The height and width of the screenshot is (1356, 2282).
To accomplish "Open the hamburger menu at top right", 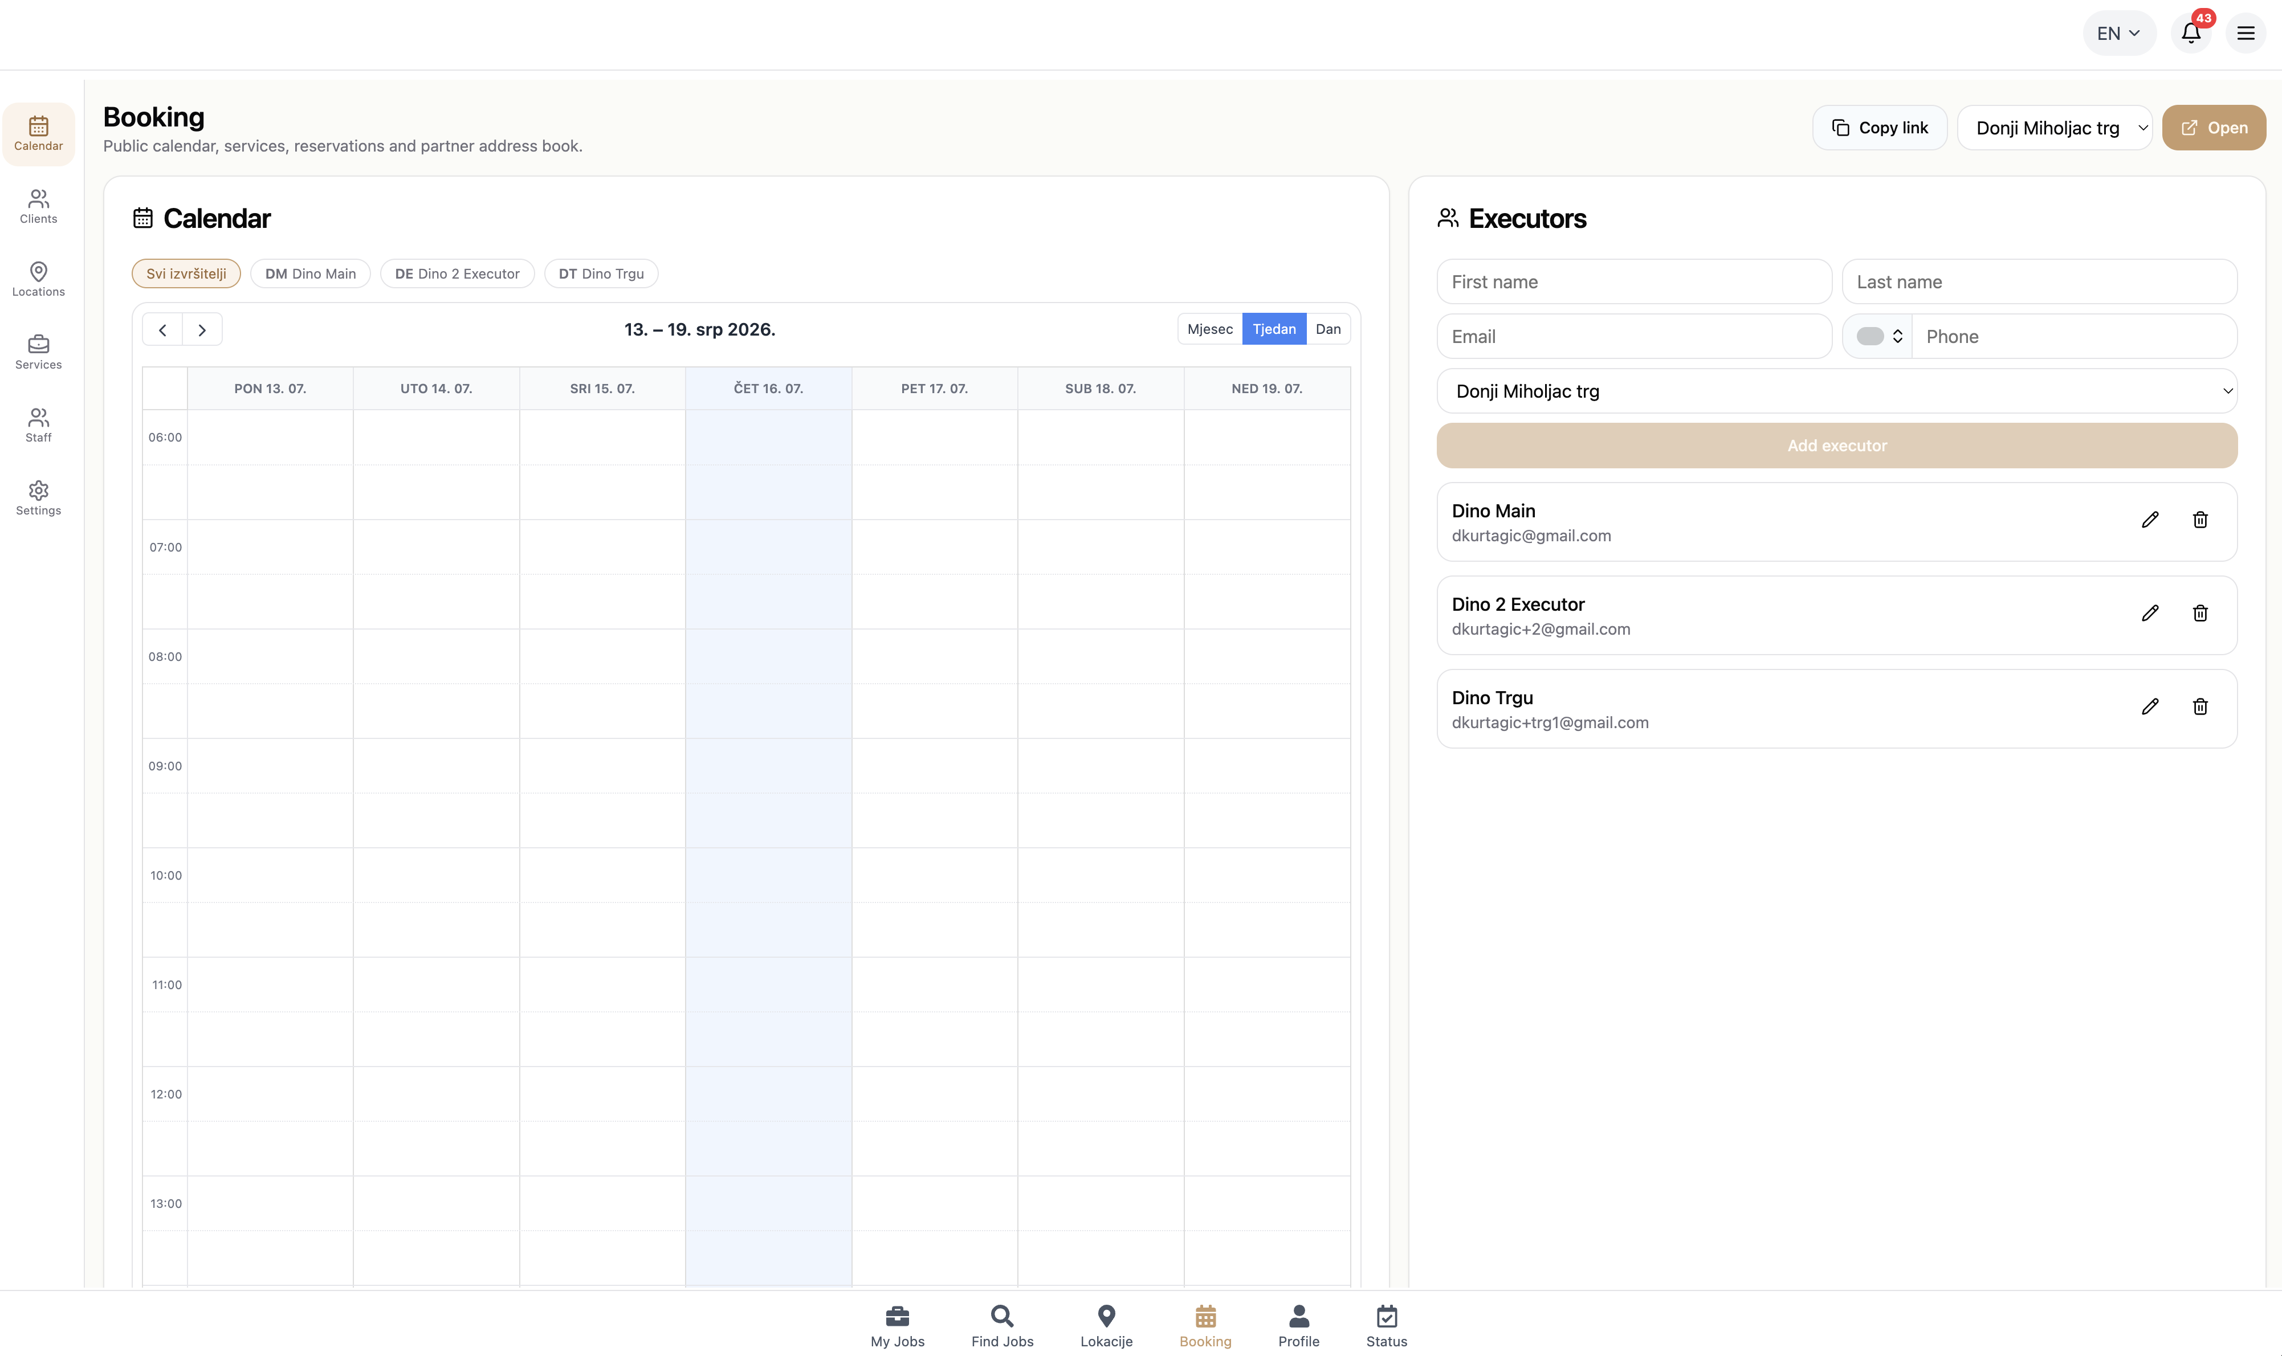I will pyautogui.click(x=2246, y=34).
